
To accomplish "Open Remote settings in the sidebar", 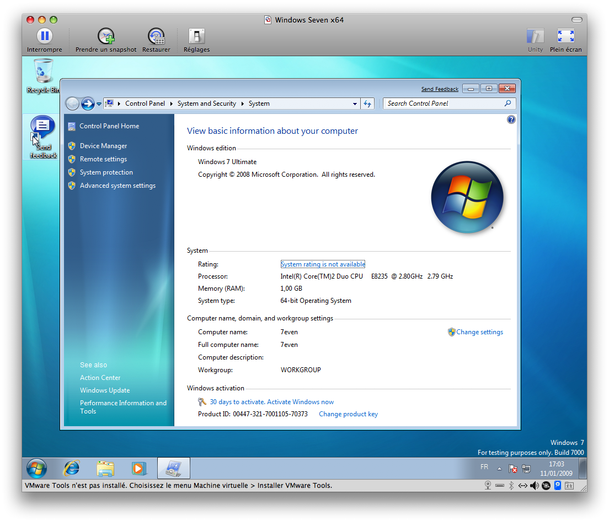I will tap(103, 159).
